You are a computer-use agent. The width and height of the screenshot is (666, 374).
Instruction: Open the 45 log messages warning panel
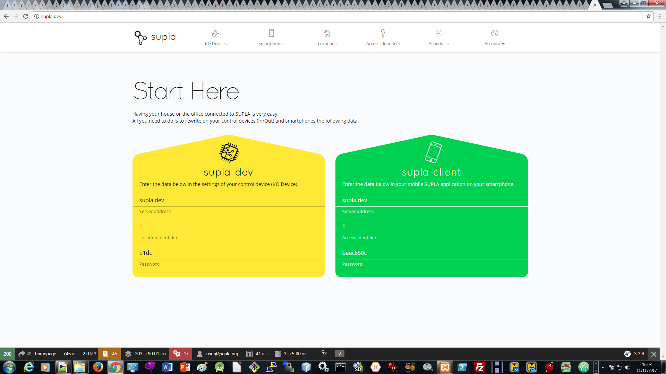109,354
